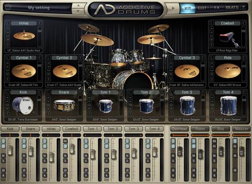Adjust the Kick channel volume fader
The width and height of the screenshot is (252, 184).
10,150
